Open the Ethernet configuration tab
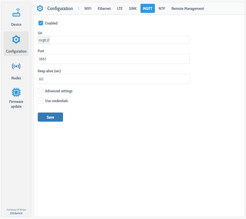Viewport: 246px width, 219px height. pyautogui.click(x=104, y=8)
